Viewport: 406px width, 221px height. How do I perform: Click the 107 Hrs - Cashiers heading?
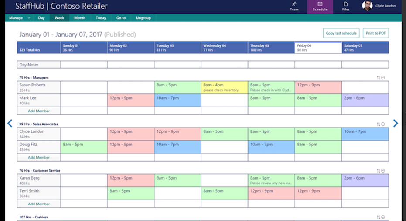(34, 217)
